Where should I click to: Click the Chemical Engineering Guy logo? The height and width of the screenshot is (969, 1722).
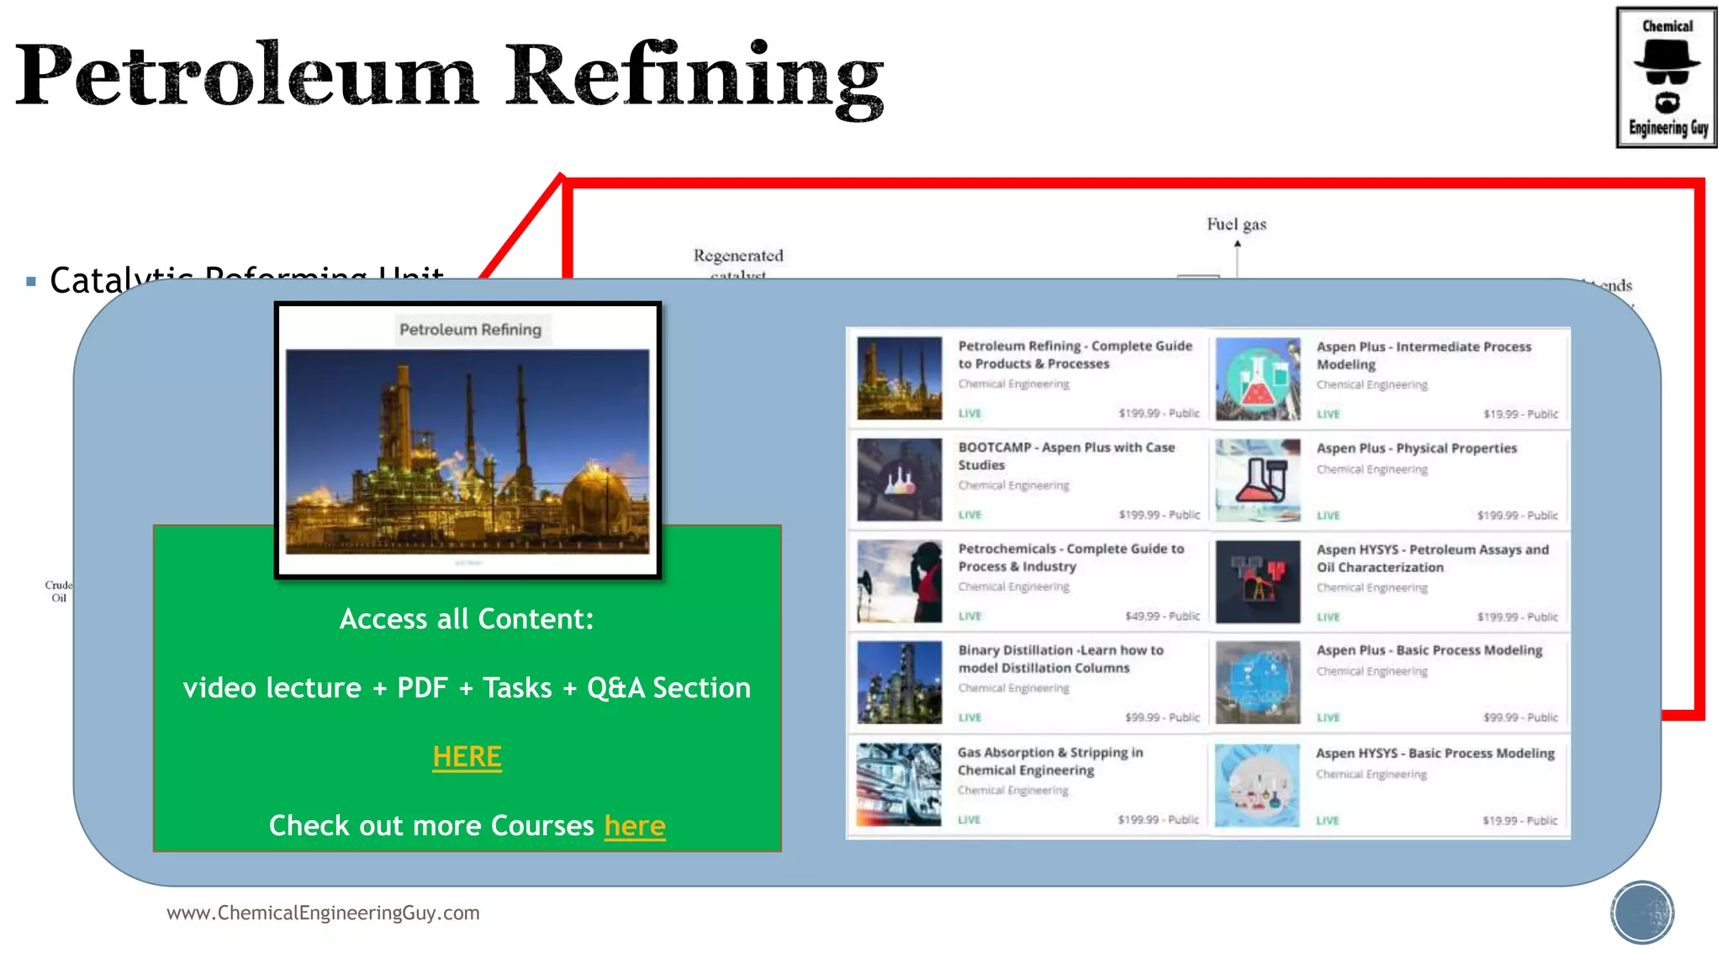[1667, 77]
